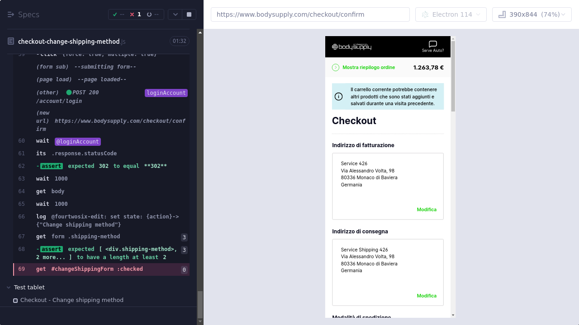Click the Specs list expand icon
The width and height of the screenshot is (579, 325).
11,14
